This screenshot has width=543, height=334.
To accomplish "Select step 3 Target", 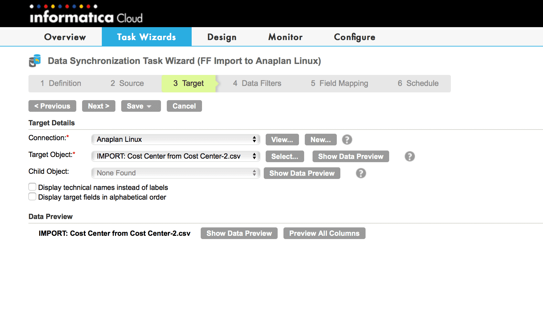I will click(189, 83).
